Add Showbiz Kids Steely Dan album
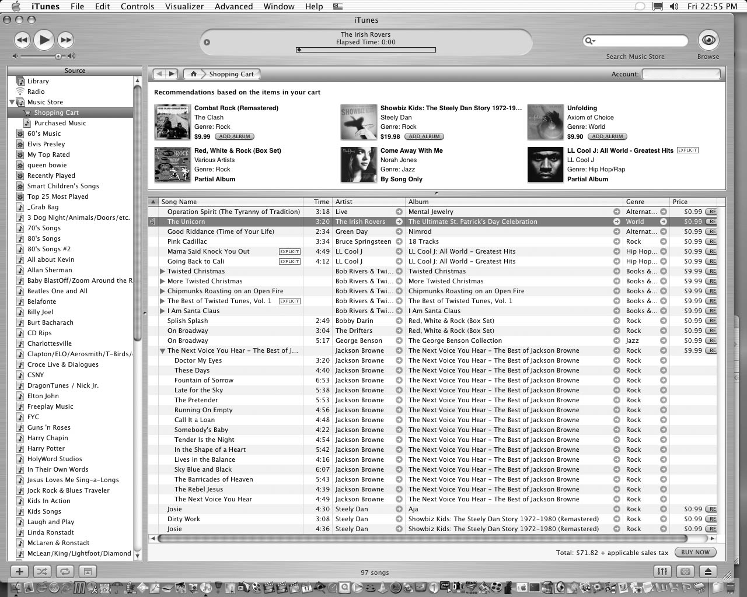This screenshot has width=747, height=597. pos(424,136)
